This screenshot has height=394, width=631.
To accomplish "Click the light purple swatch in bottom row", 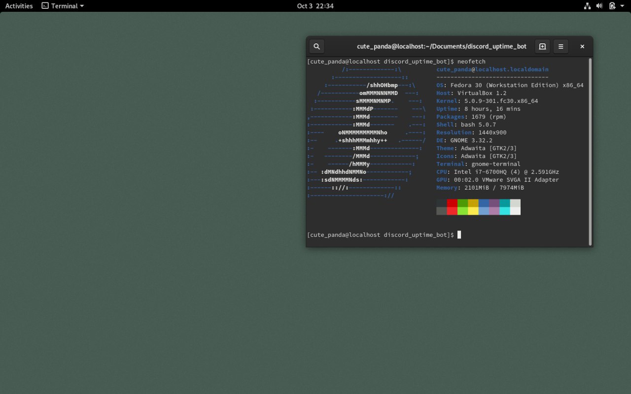I will pyautogui.click(x=494, y=211).
